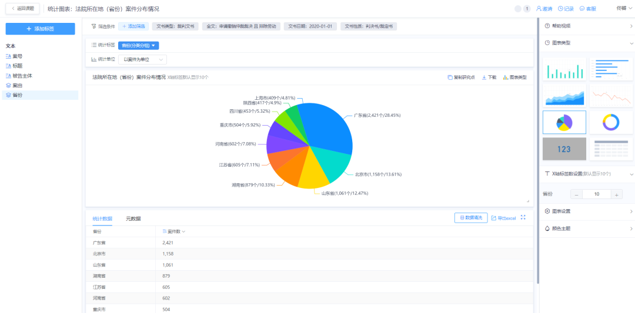Image resolution: width=635 pixels, height=313 pixels.
Task: Click the 江苏省 table row cell
Action: (121, 287)
